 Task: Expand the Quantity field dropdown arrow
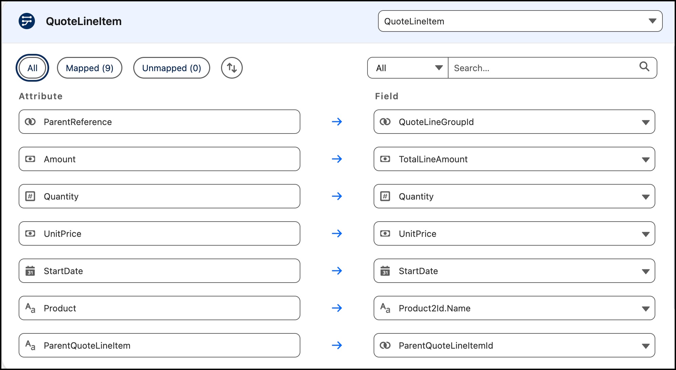tap(645, 197)
